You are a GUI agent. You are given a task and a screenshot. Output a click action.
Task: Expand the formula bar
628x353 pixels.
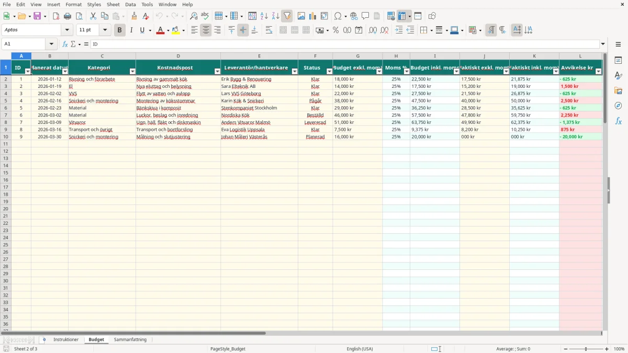point(603,44)
